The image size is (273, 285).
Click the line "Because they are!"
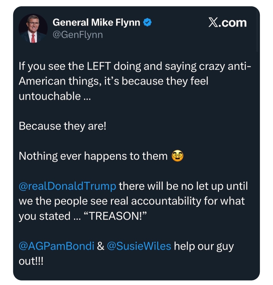point(62,126)
